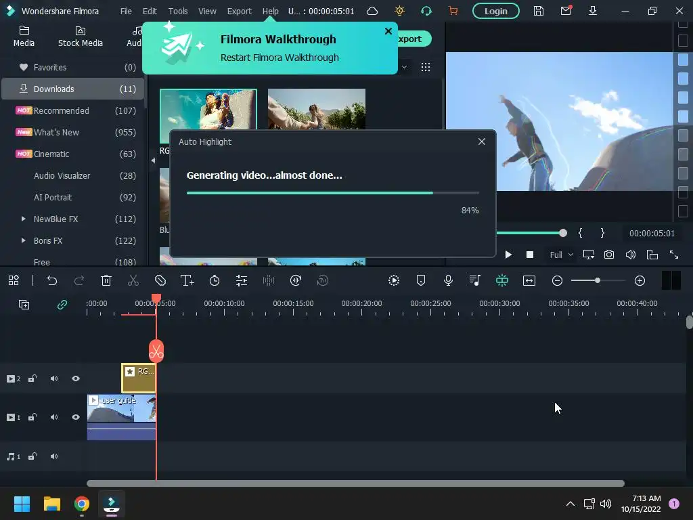Open the Full preview quality dropdown
The width and height of the screenshot is (693, 520).
561,255
